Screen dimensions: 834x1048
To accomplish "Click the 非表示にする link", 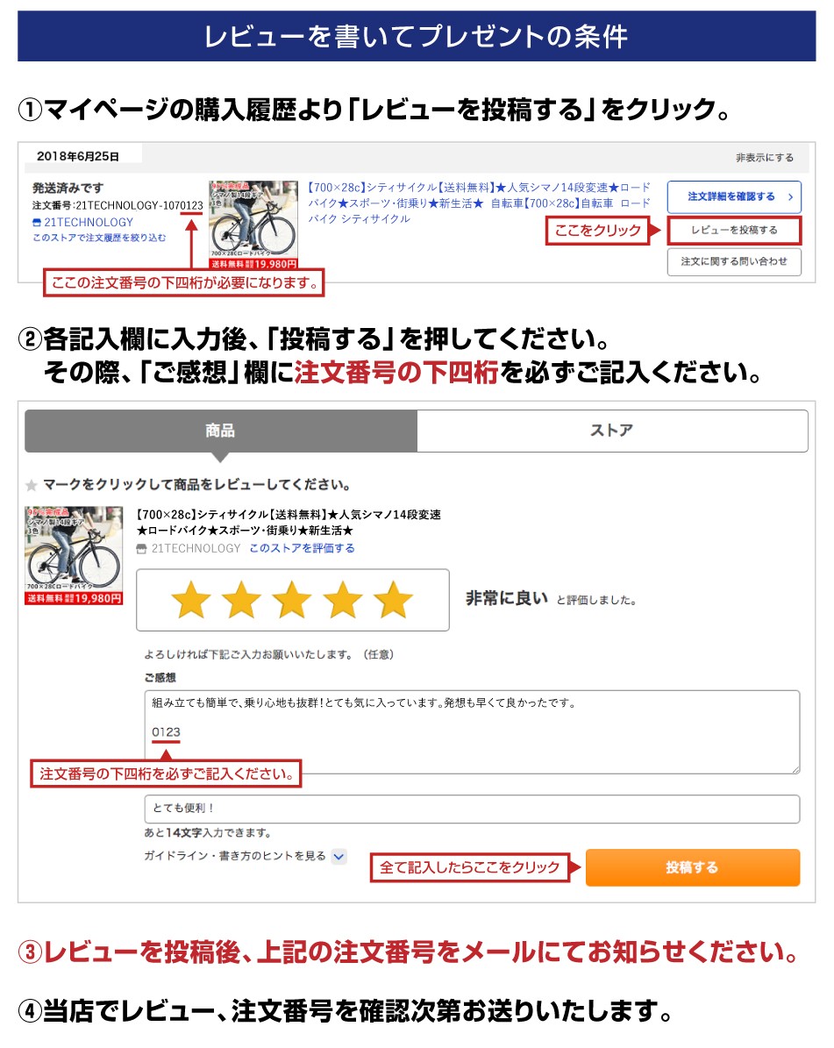I will pos(765,158).
